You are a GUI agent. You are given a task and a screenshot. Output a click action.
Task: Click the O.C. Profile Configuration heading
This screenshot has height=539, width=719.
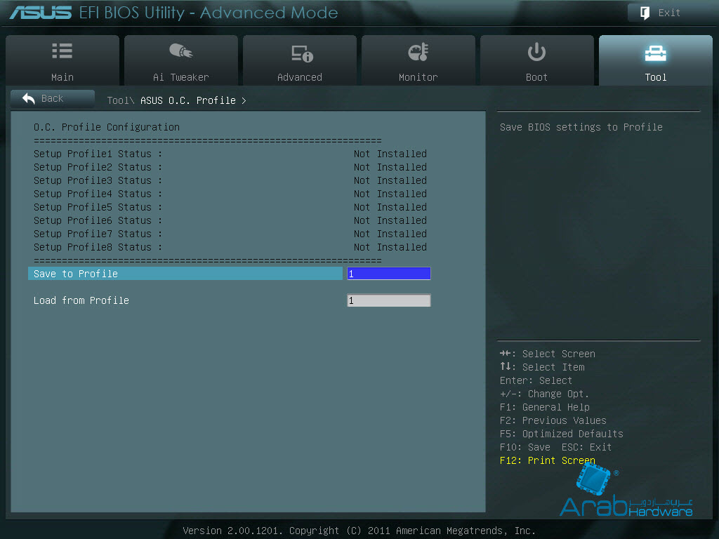click(x=107, y=128)
